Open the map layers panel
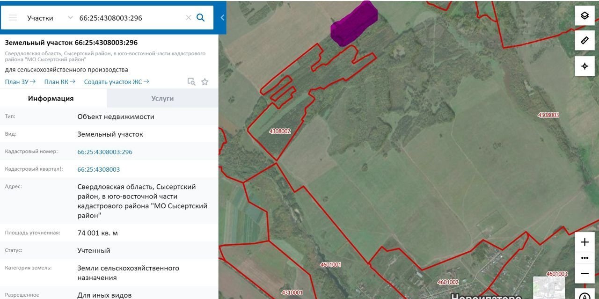This screenshot has height=299, width=599. (584, 15)
